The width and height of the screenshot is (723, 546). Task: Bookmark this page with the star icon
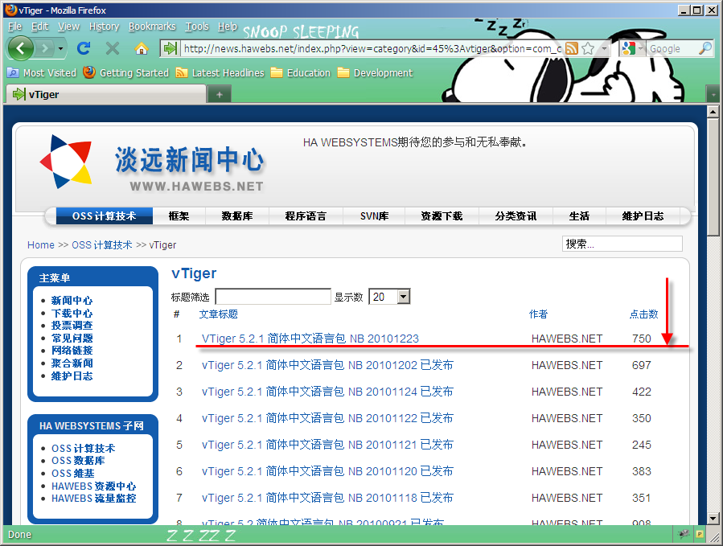588,48
